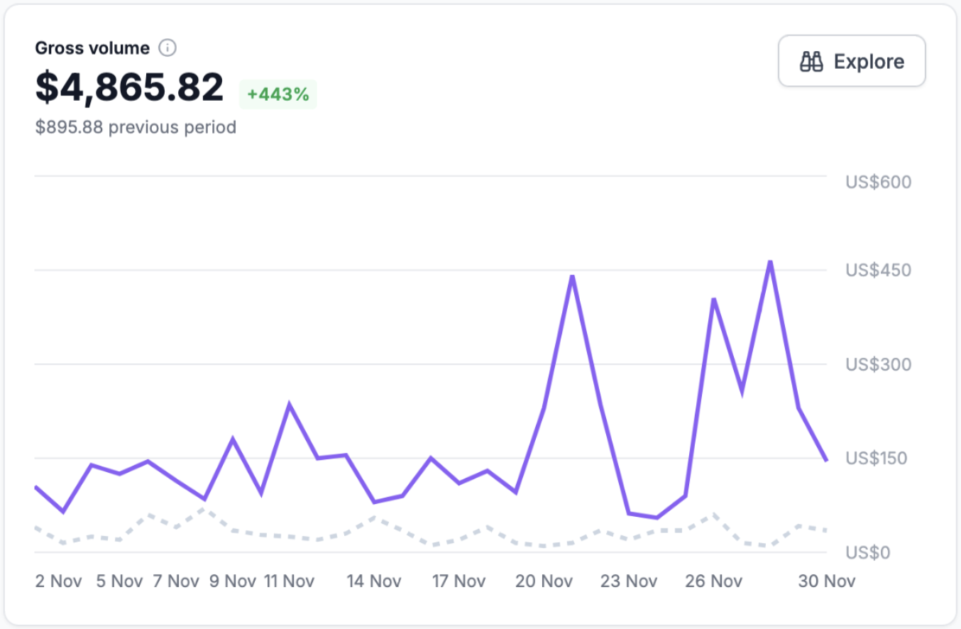This screenshot has width=961, height=629.
Task: Select the 2 Nov axis label
Action: 58,581
